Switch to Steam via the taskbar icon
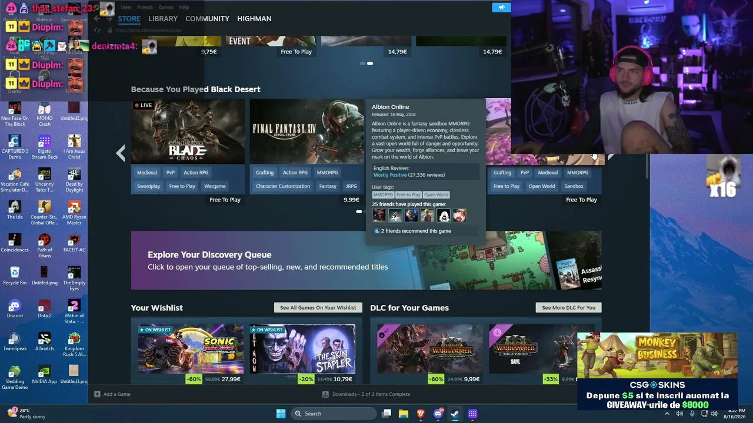The height and width of the screenshot is (423, 753). [x=455, y=414]
